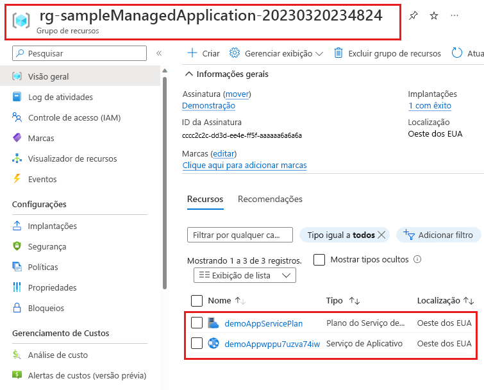Click the Excluir grupo de recursos trash icon

coord(338,54)
